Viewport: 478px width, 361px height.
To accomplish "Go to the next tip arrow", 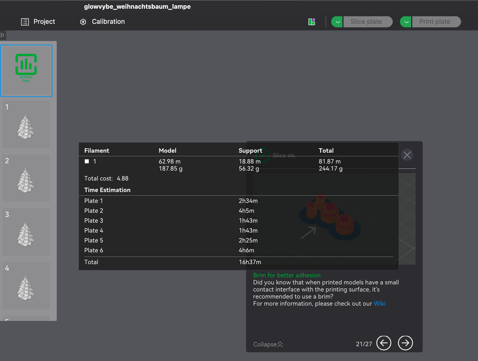I will [x=406, y=343].
